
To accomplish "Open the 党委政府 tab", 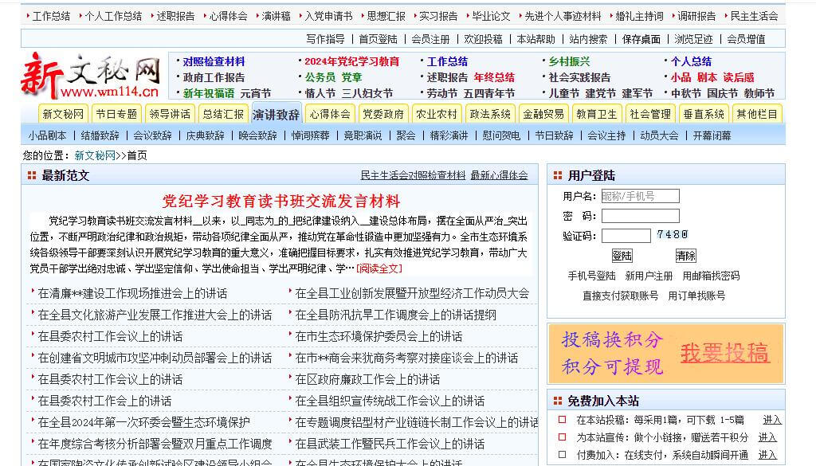I will [383, 114].
